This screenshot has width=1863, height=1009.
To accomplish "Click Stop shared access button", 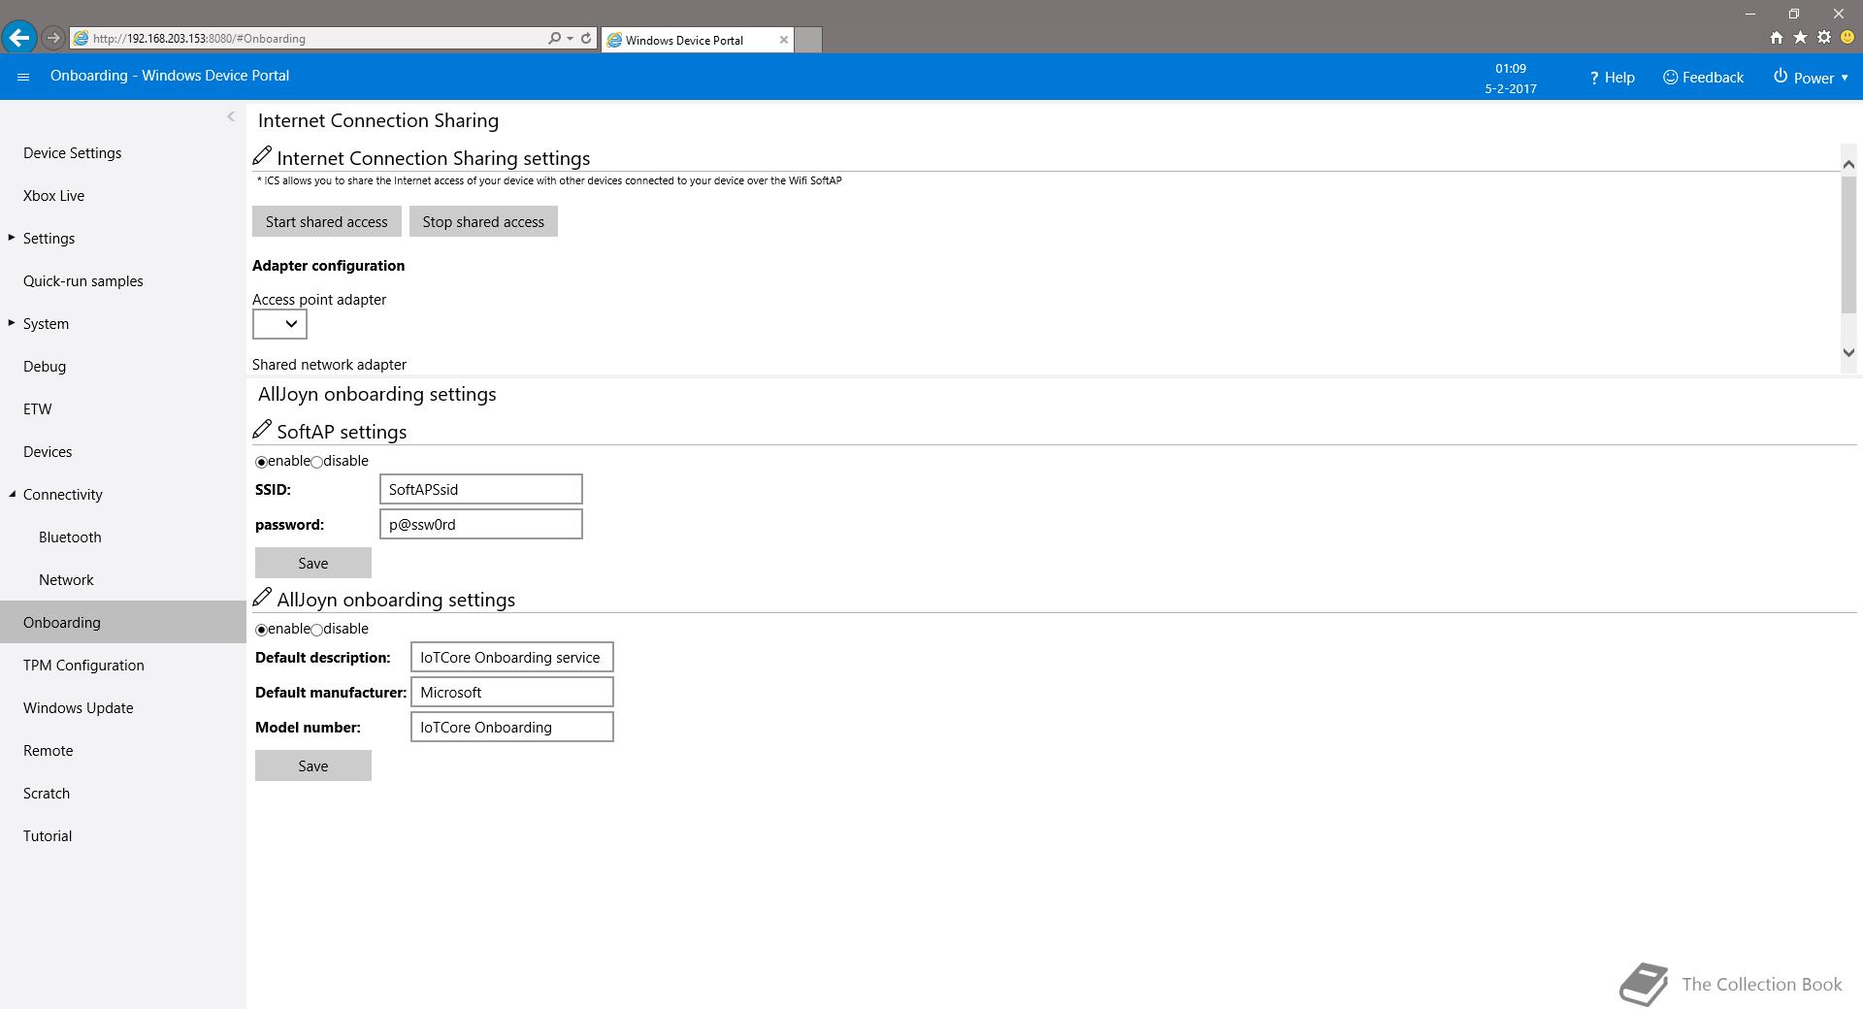I will coord(483,221).
